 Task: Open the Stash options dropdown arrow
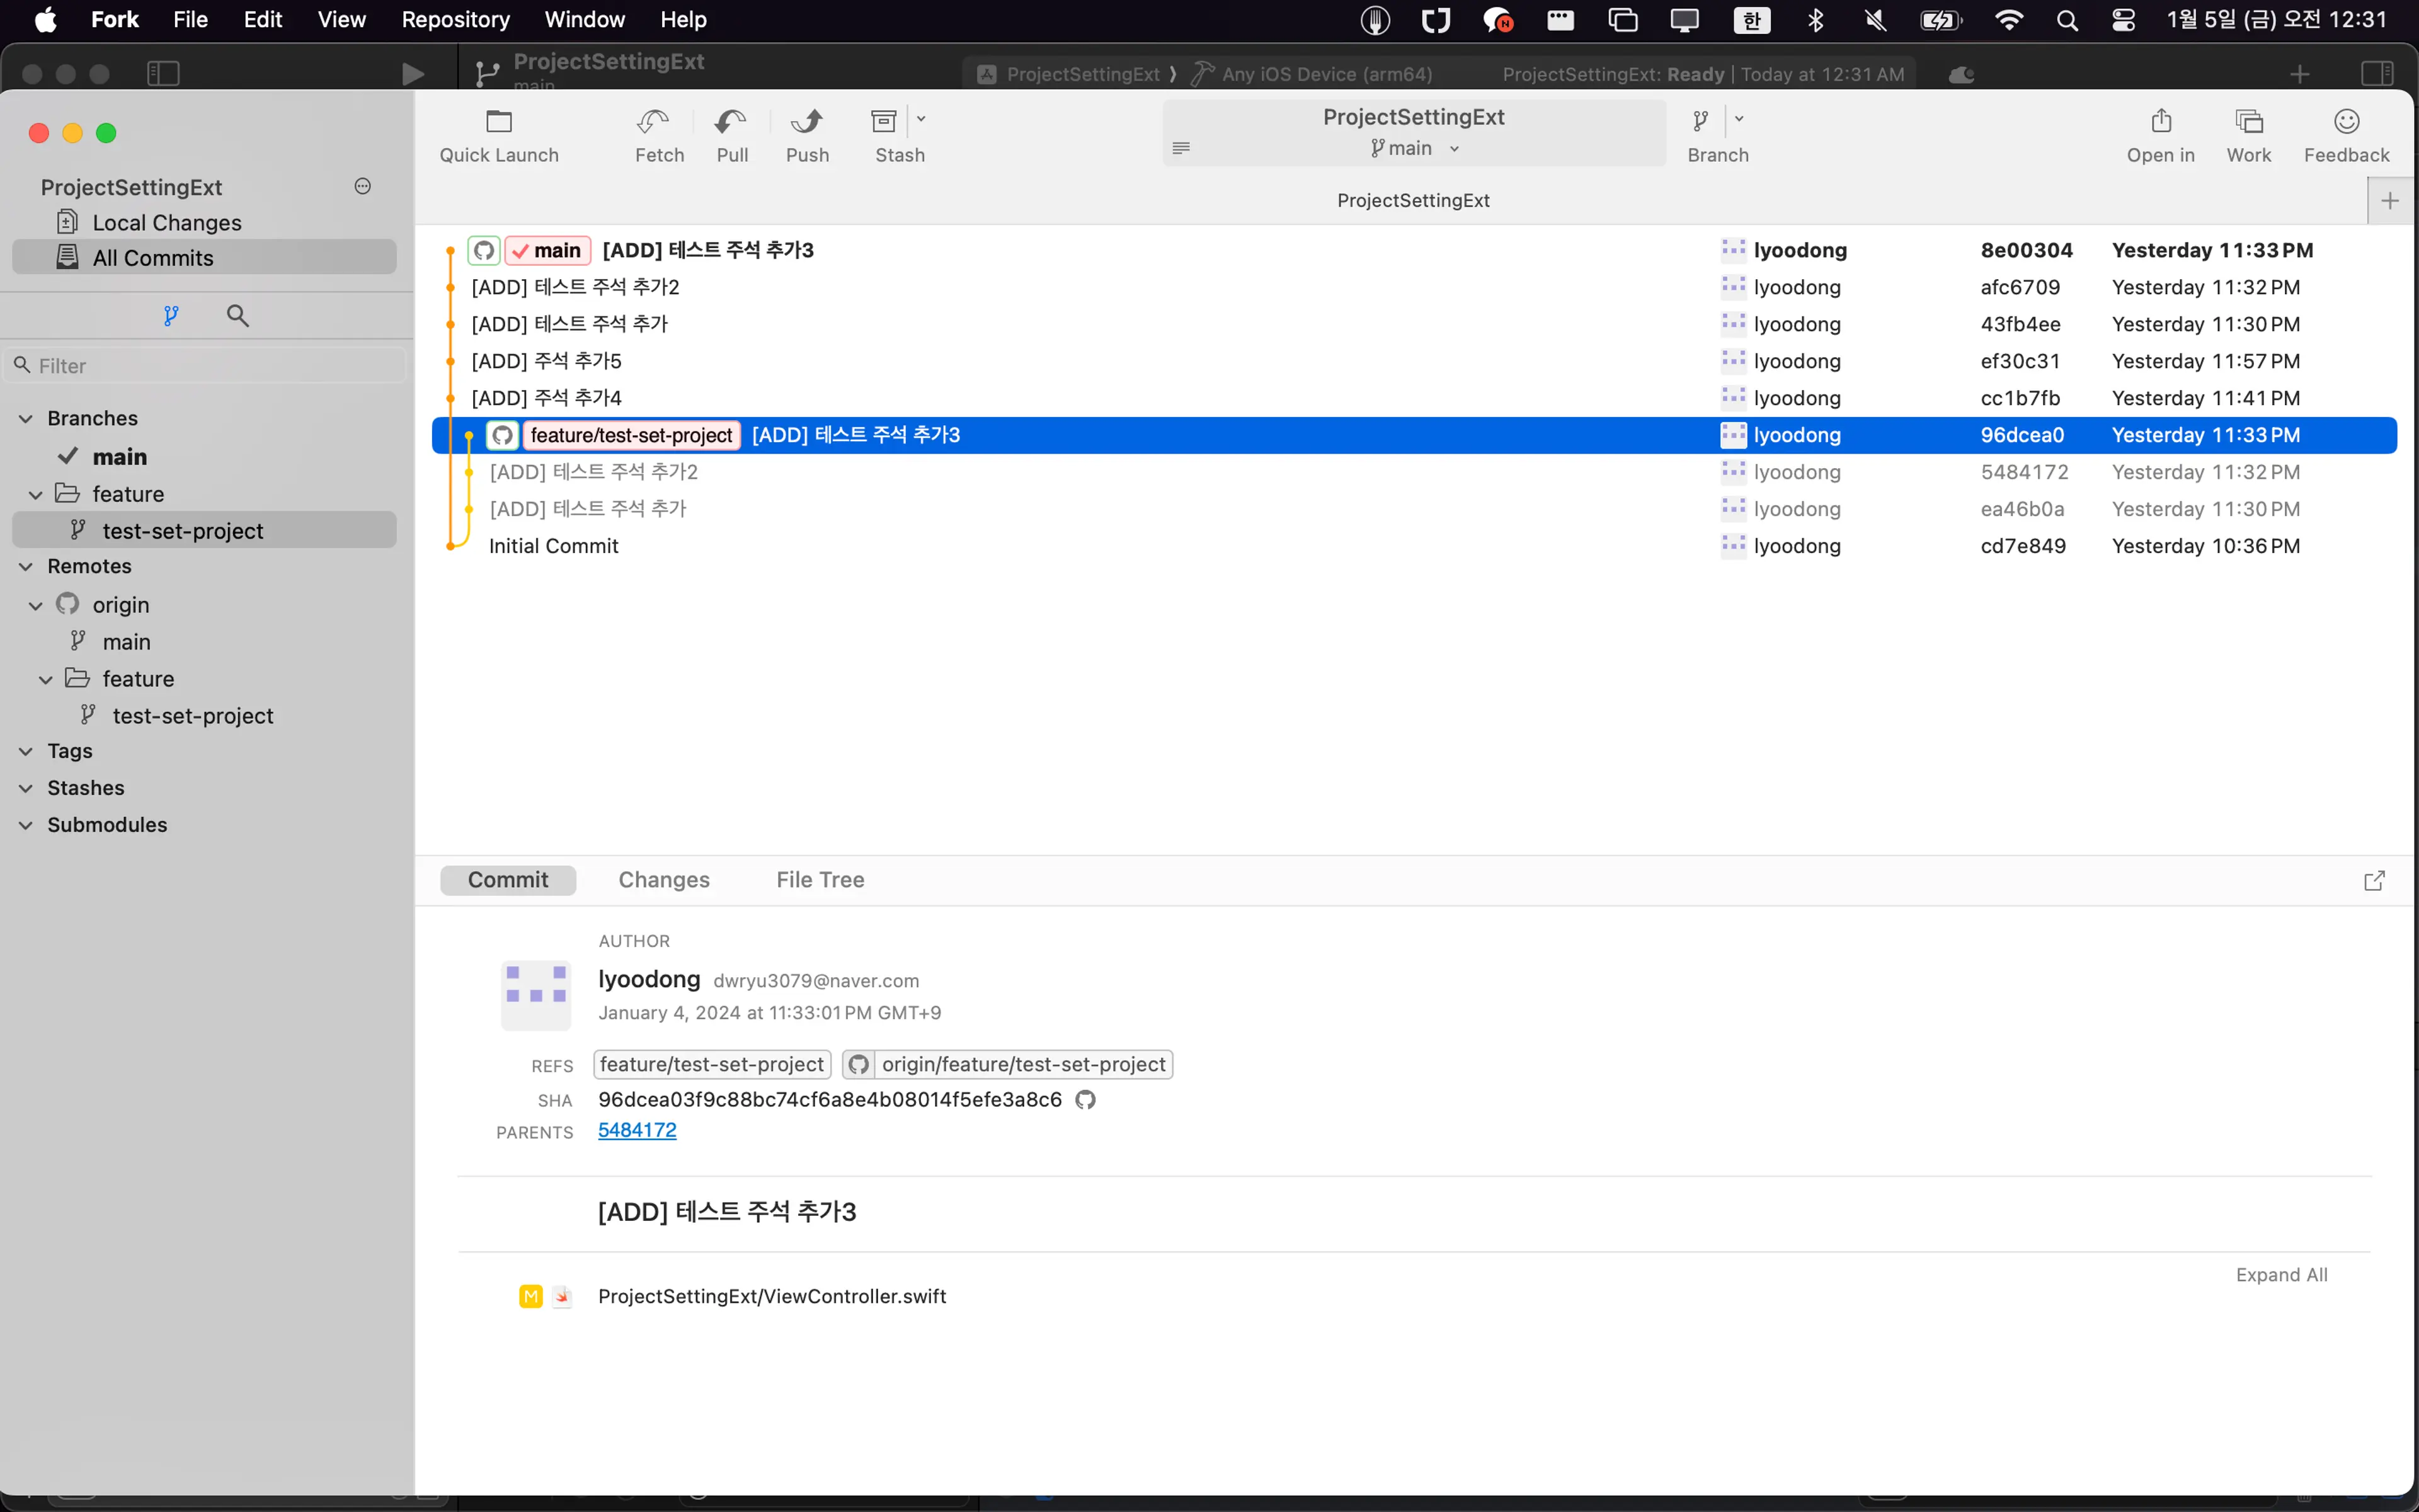click(x=920, y=119)
